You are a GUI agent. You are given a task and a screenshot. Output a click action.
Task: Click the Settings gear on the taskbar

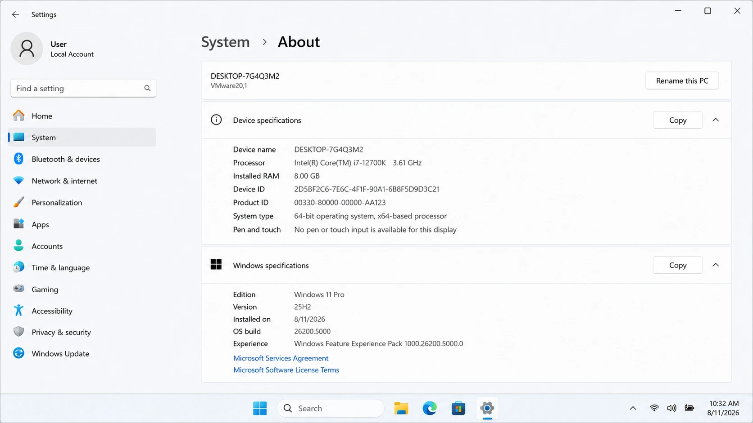[487, 408]
